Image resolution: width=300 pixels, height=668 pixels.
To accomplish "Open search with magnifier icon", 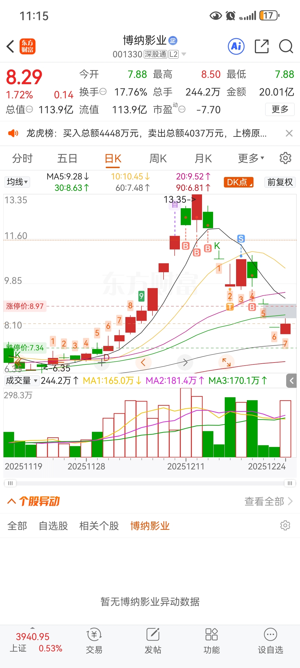I will (x=286, y=46).
